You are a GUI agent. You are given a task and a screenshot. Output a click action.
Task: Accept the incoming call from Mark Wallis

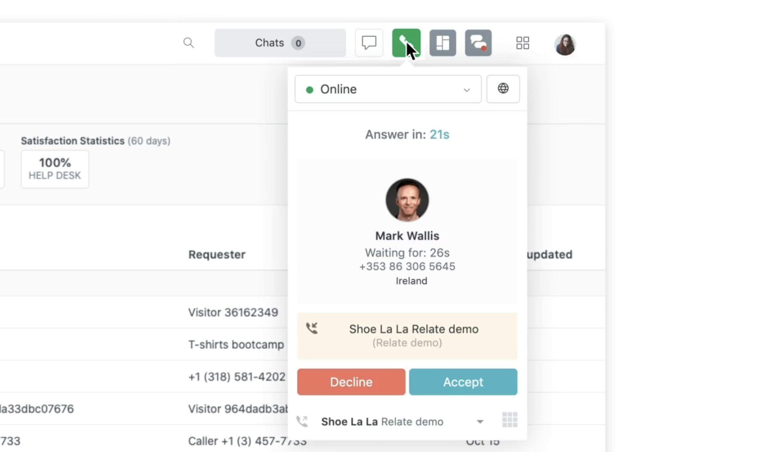pos(463,382)
